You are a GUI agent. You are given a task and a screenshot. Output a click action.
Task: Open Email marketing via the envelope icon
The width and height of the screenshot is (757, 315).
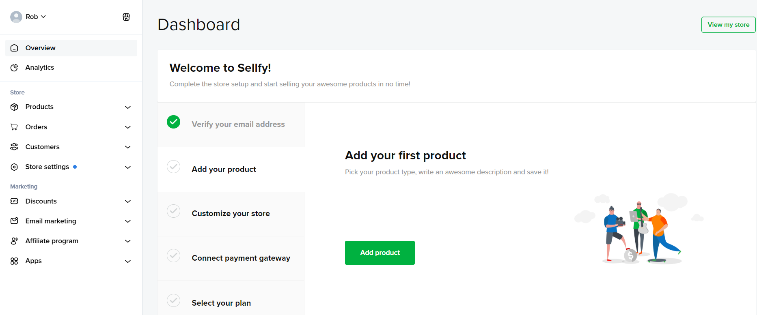[x=14, y=221]
